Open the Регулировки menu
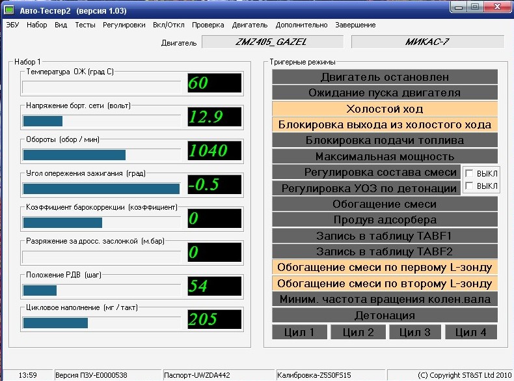514x381 pixels. [124, 25]
